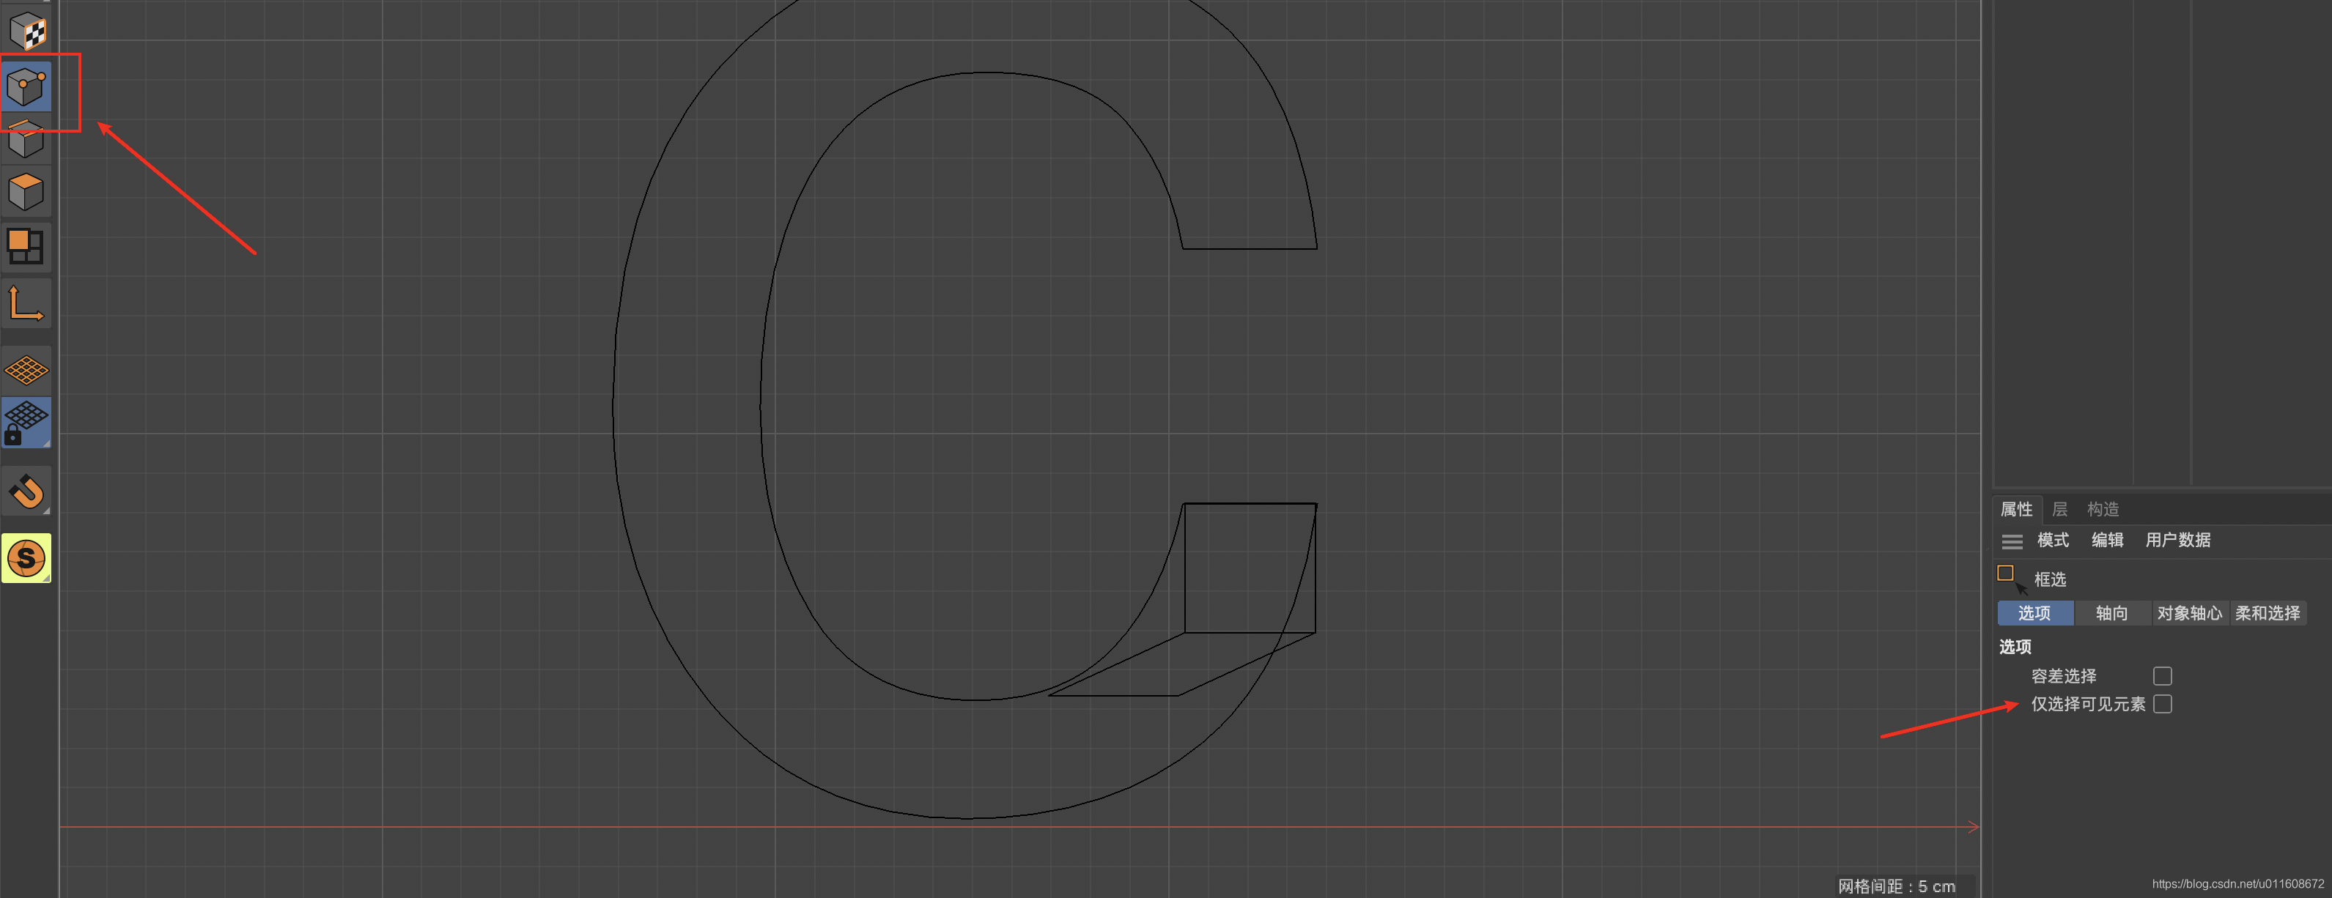The height and width of the screenshot is (898, 2332).
Task: Click the UV polygon squares mode icon
Action: point(26,246)
